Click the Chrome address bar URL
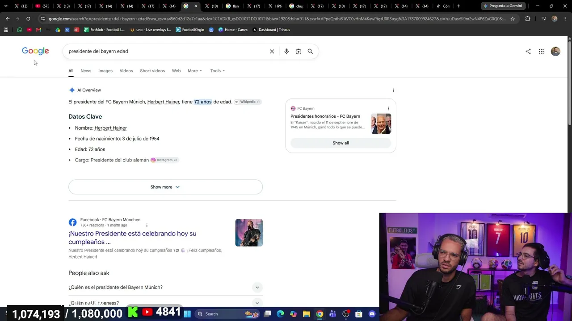The image size is (572, 321). (277, 19)
